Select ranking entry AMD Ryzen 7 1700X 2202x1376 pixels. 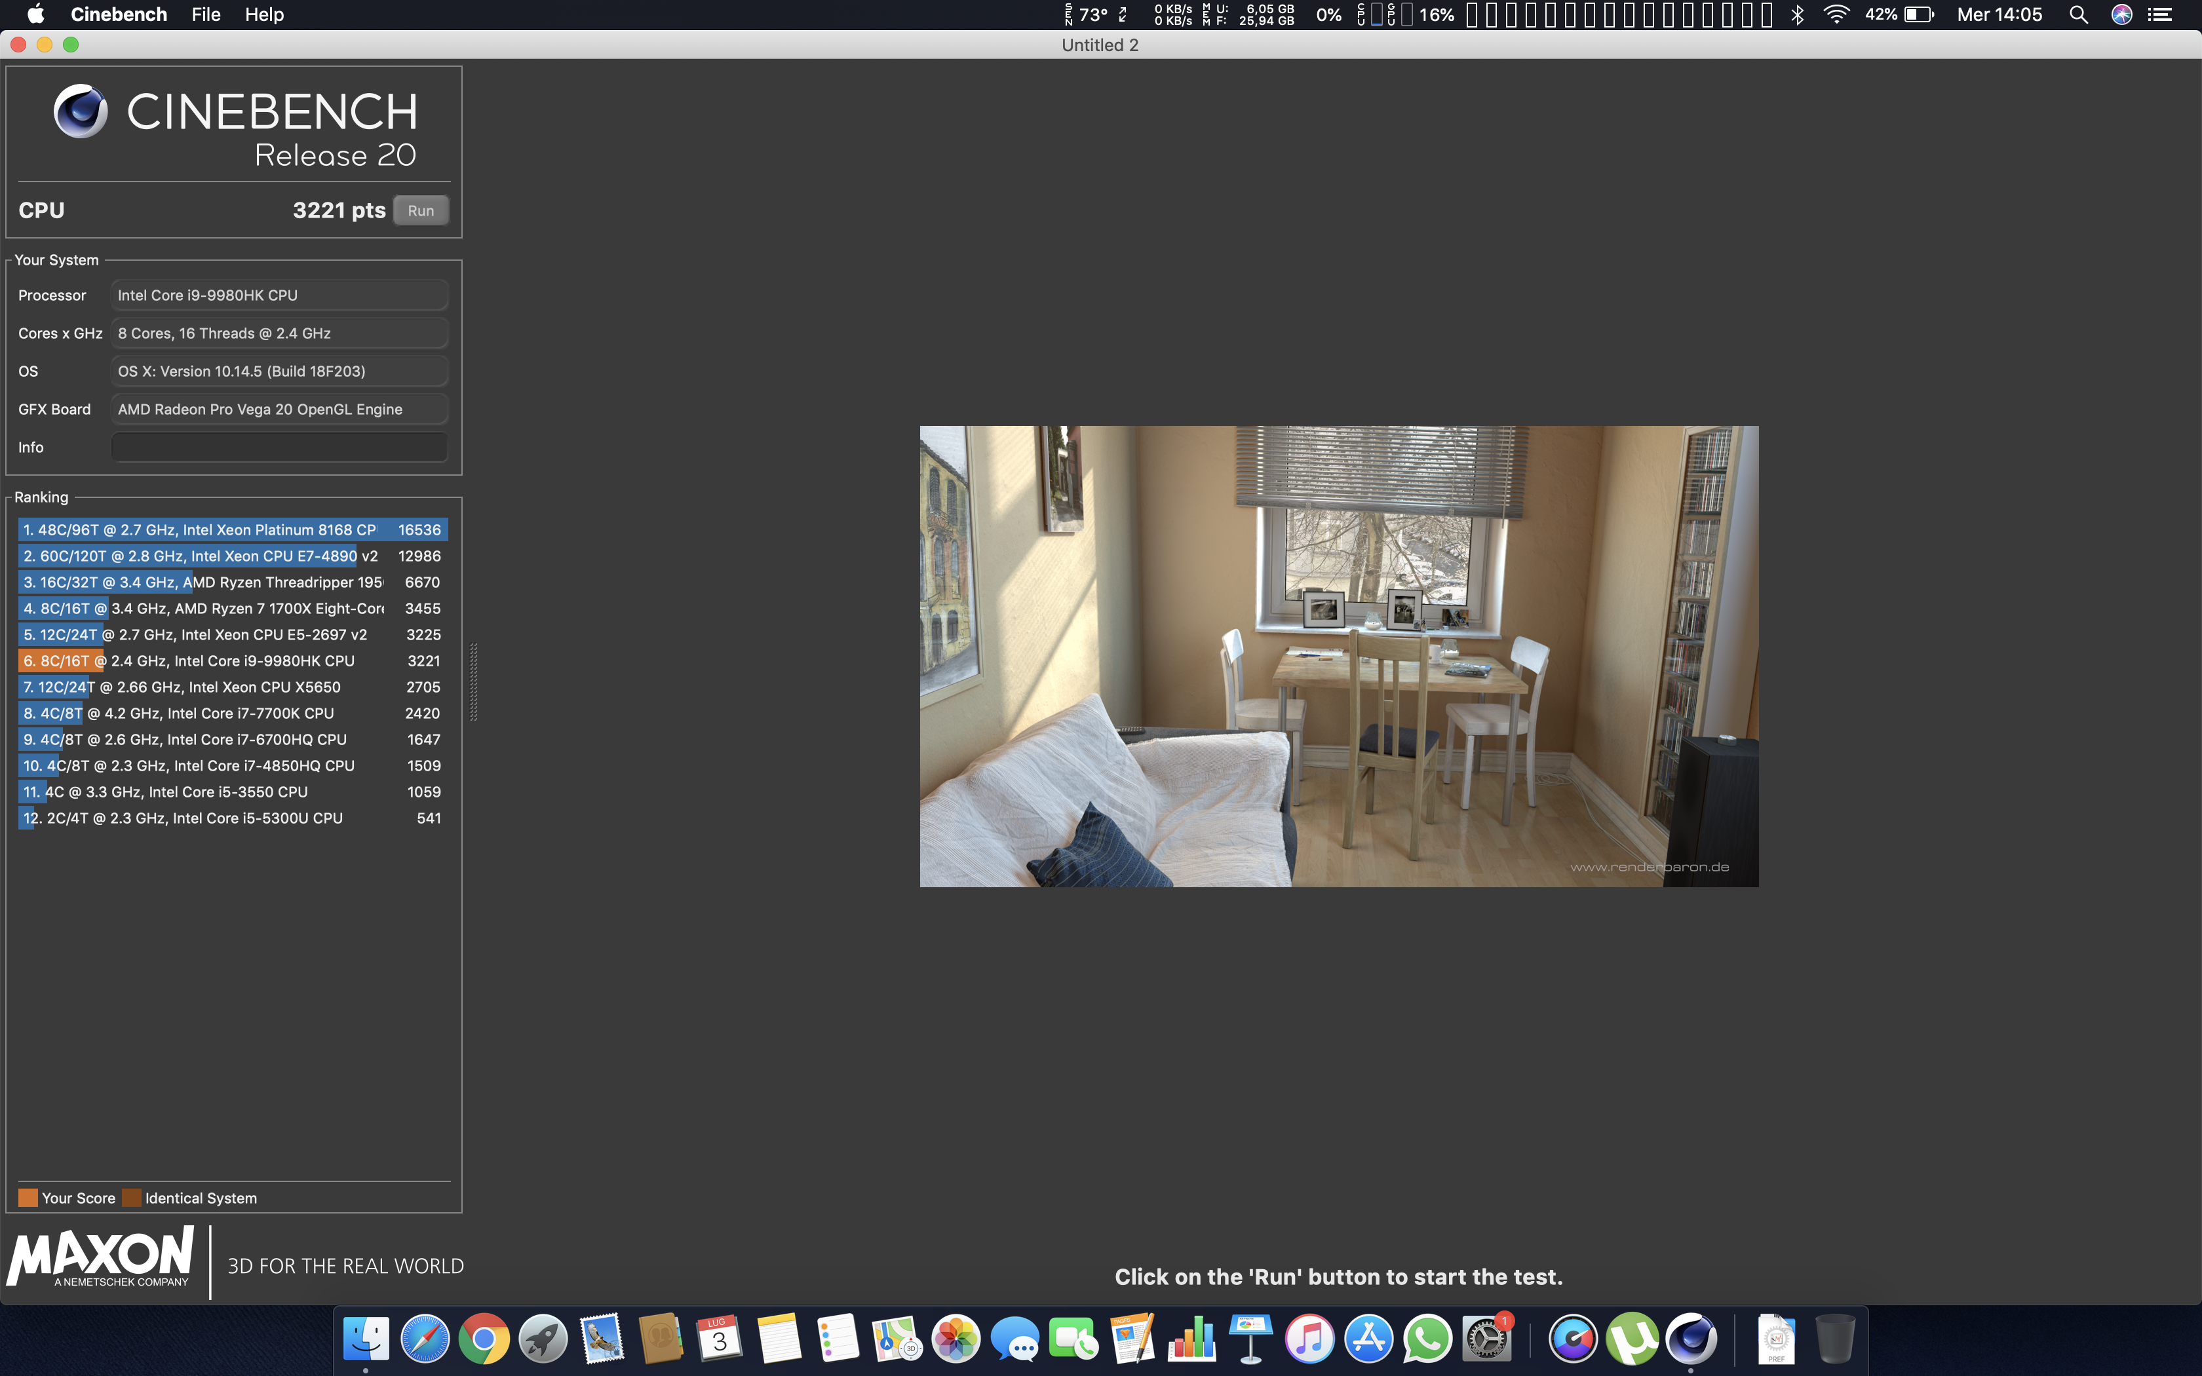coord(233,609)
